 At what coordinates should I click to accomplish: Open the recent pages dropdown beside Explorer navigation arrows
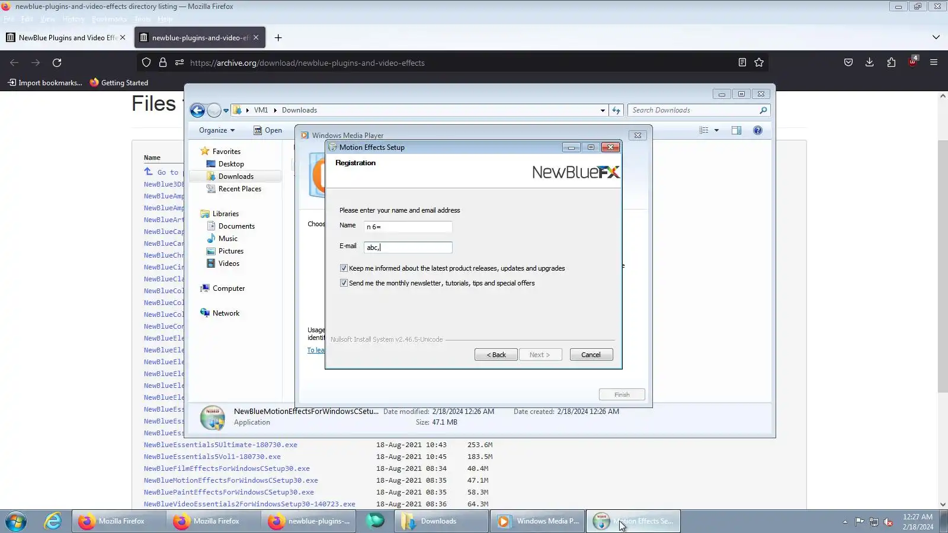226,111
